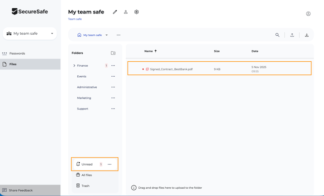Click the download icon in toolbar
This screenshot has height=196, width=324.
[x=307, y=35]
